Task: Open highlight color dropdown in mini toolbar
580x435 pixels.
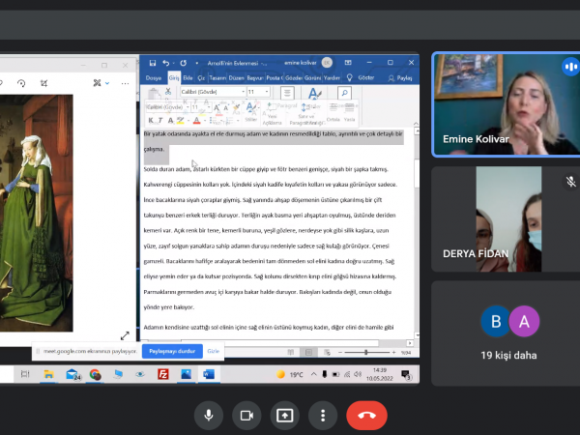Action: point(188,121)
